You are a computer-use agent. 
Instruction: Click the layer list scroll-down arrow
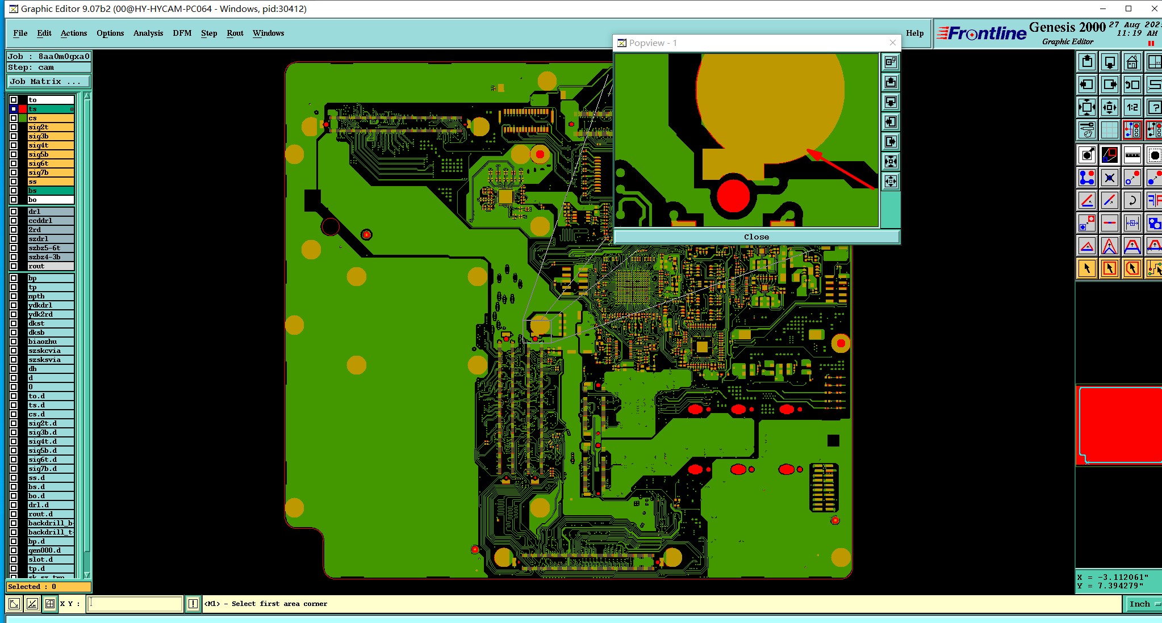click(x=87, y=575)
